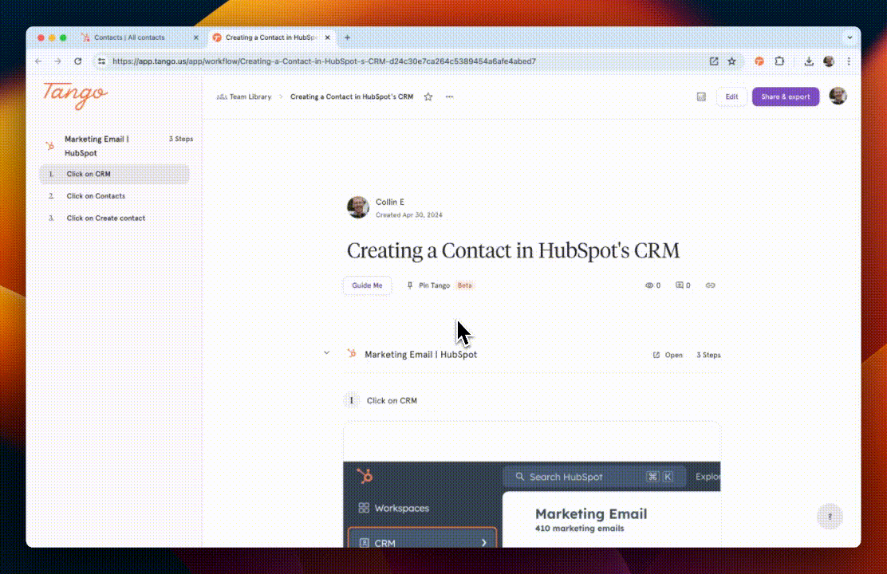Go back to the previous page
Viewport: 887px width, 574px height.
pos(38,61)
